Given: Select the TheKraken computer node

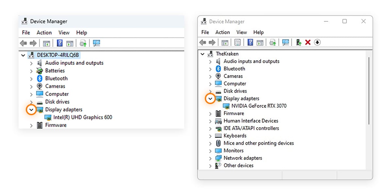Looking at the screenshot, I should [x=227, y=54].
